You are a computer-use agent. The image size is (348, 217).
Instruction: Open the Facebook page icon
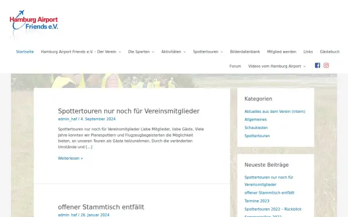pos(317,65)
